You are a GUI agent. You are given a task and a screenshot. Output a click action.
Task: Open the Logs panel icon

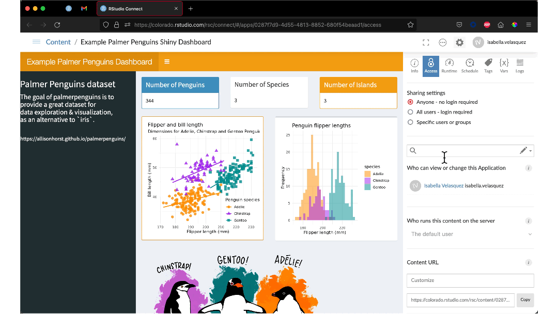click(520, 66)
